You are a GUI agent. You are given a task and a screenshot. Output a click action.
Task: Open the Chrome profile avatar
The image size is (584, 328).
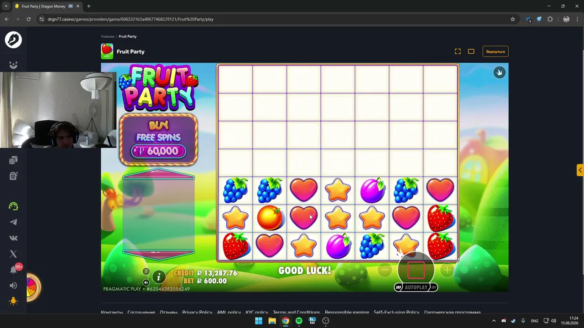coord(566,19)
